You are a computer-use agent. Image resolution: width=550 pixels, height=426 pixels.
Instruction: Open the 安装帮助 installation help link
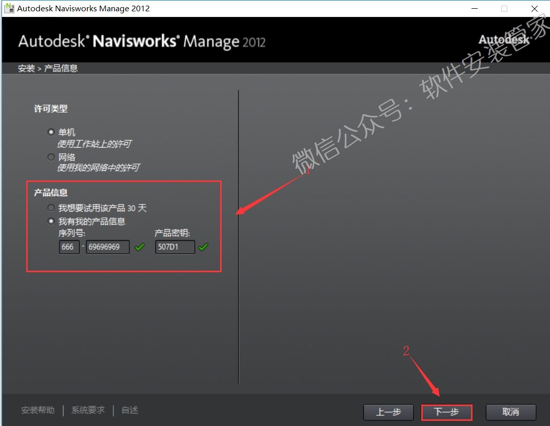tap(38, 410)
